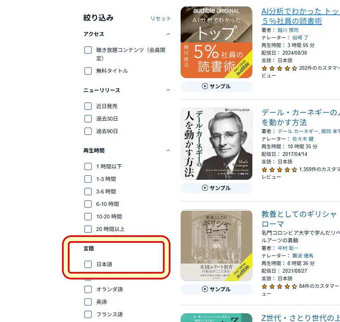Collapse the 再生時間 filter section
Viewport: 340px width, 322px height.
pos(168,150)
